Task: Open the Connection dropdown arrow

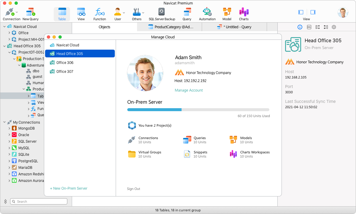Action: pos(17,12)
